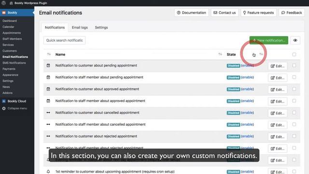
Task: Check staff member pending appointment checkbox
Action: click(294, 77)
